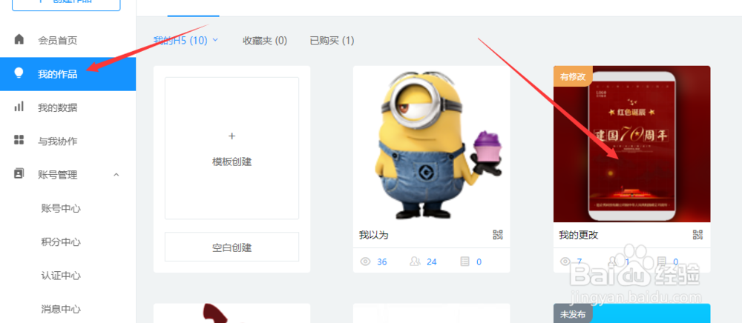Screen dimensions: 742x323
Task: Expand the 我的H5 (10) dropdown arrow
Action: [215, 40]
